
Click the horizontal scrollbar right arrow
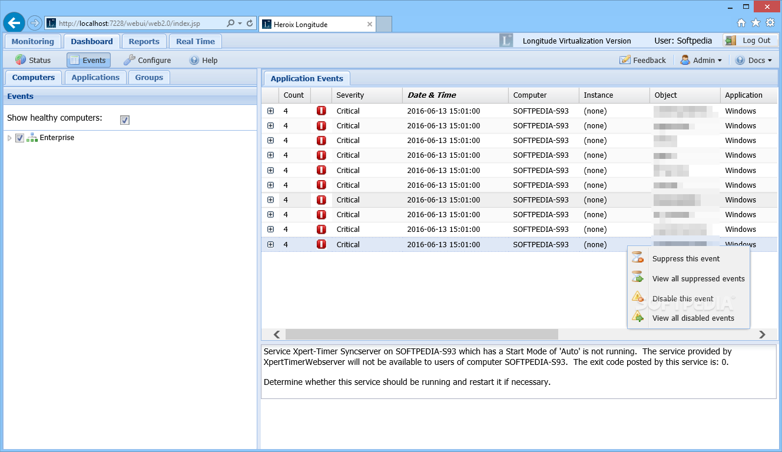(762, 334)
